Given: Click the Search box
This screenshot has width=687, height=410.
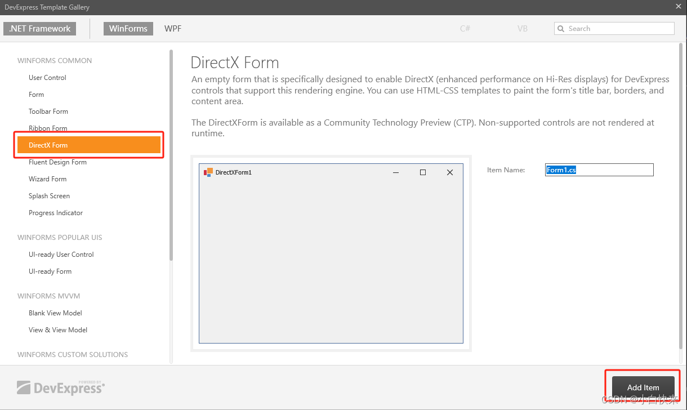Looking at the screenshot, I should pyautogui.click(x=614, y=28).
